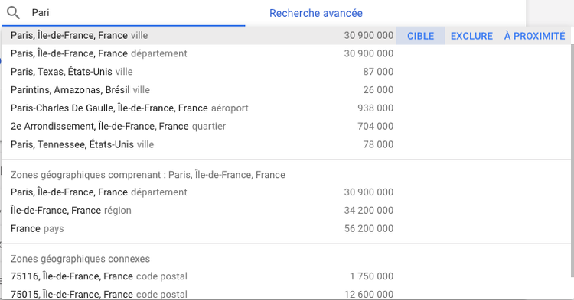Click reach value 26 000
The height and width of the screenshot is (300, 574).
[378, 90]
